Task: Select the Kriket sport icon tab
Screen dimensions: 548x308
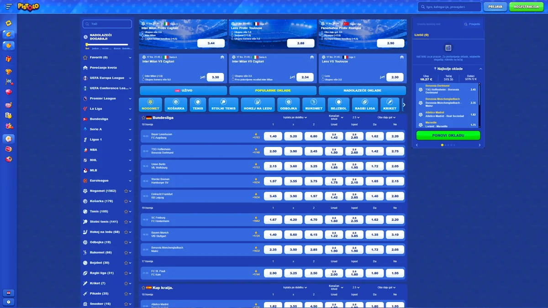Action: pos(390,104)
